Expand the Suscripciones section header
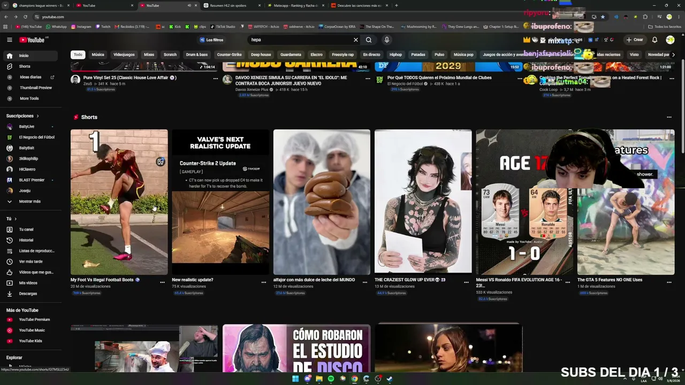Viewport: 685px width, 385px height. coord(22,116)
